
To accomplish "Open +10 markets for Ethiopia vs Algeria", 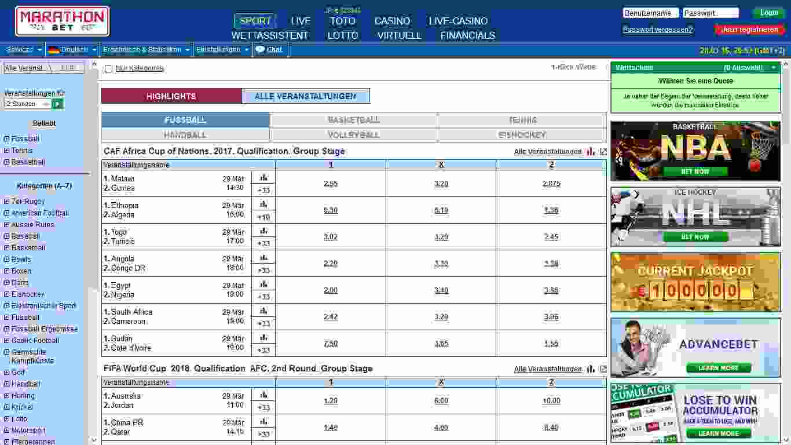I will 263,217.
